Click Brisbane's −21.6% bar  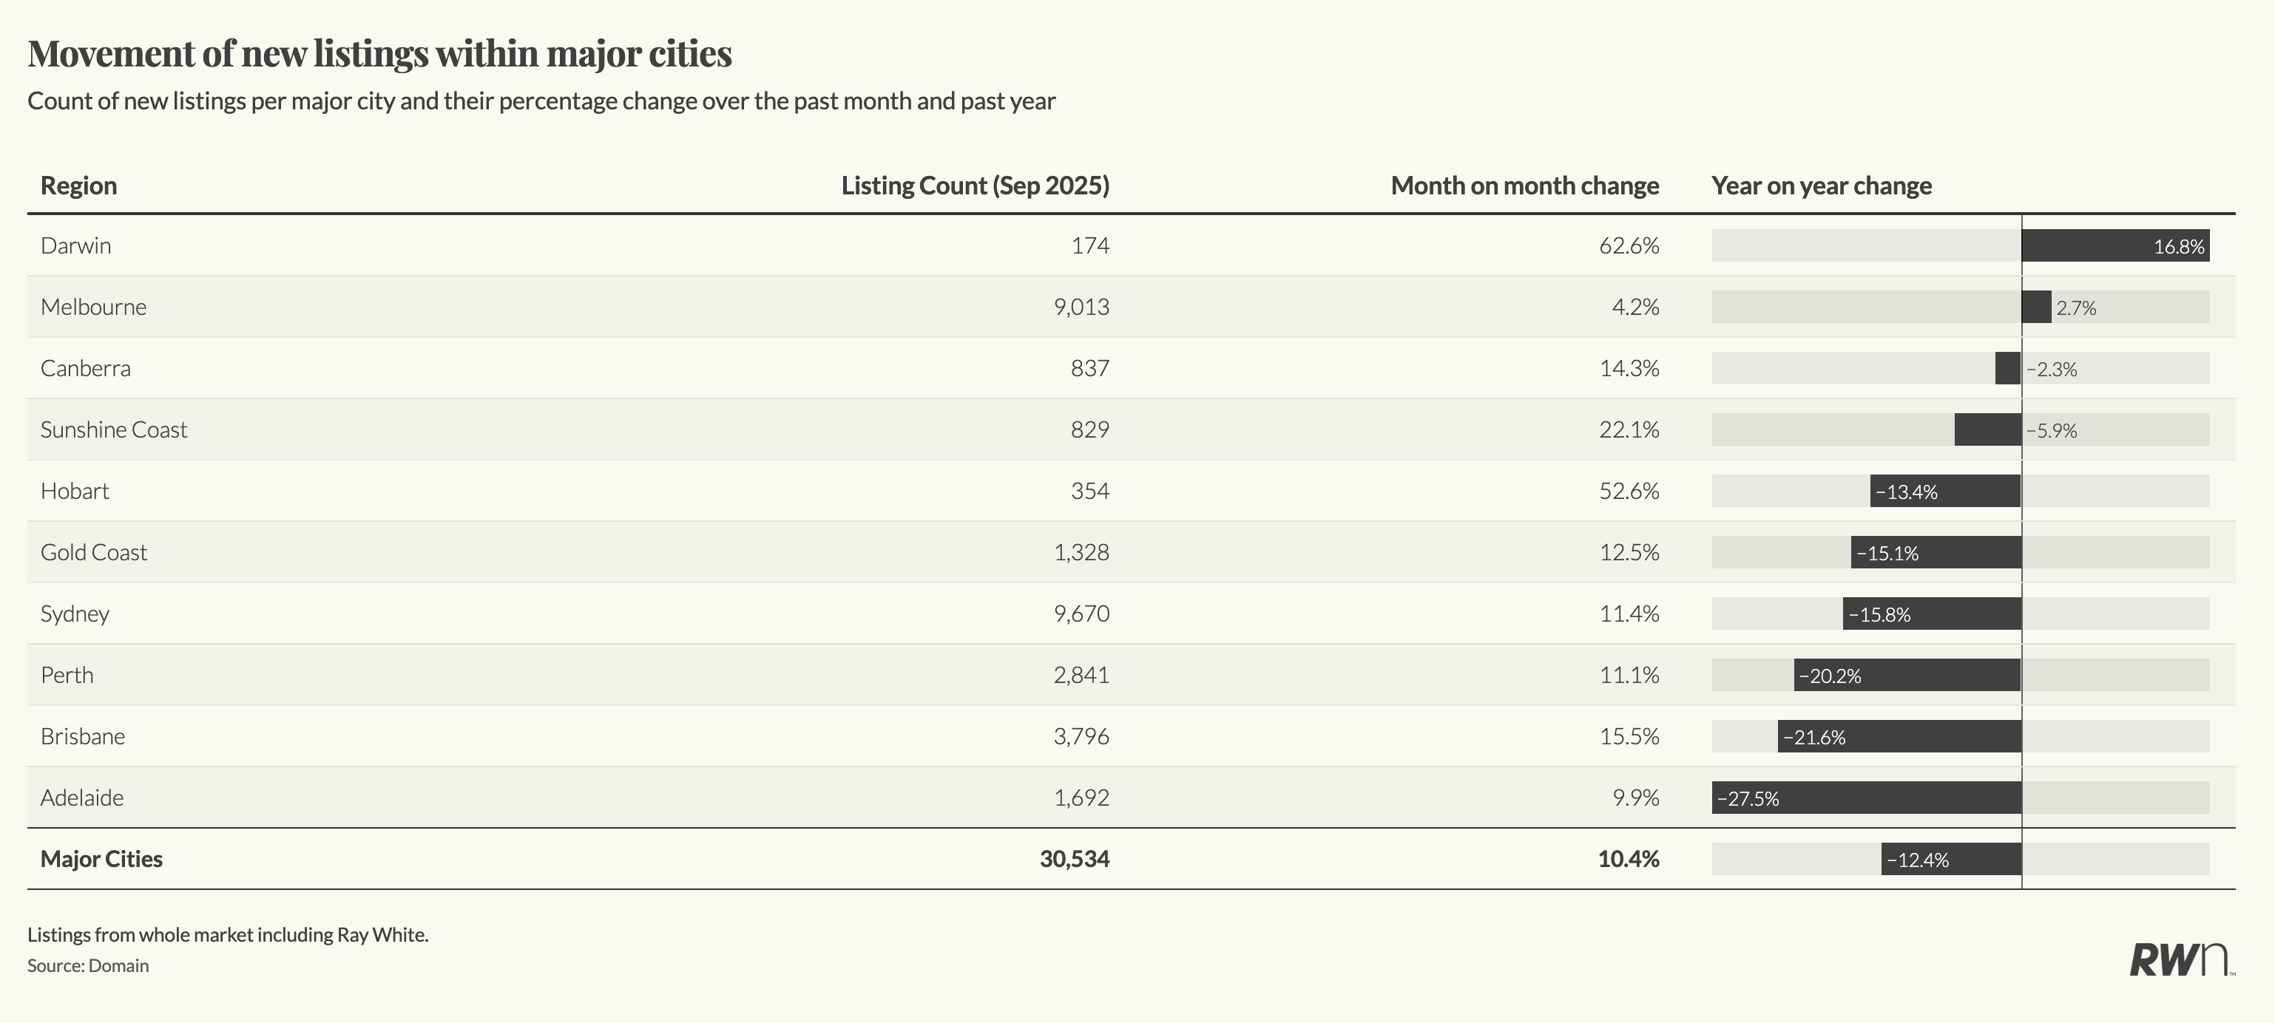point(1899,736)
